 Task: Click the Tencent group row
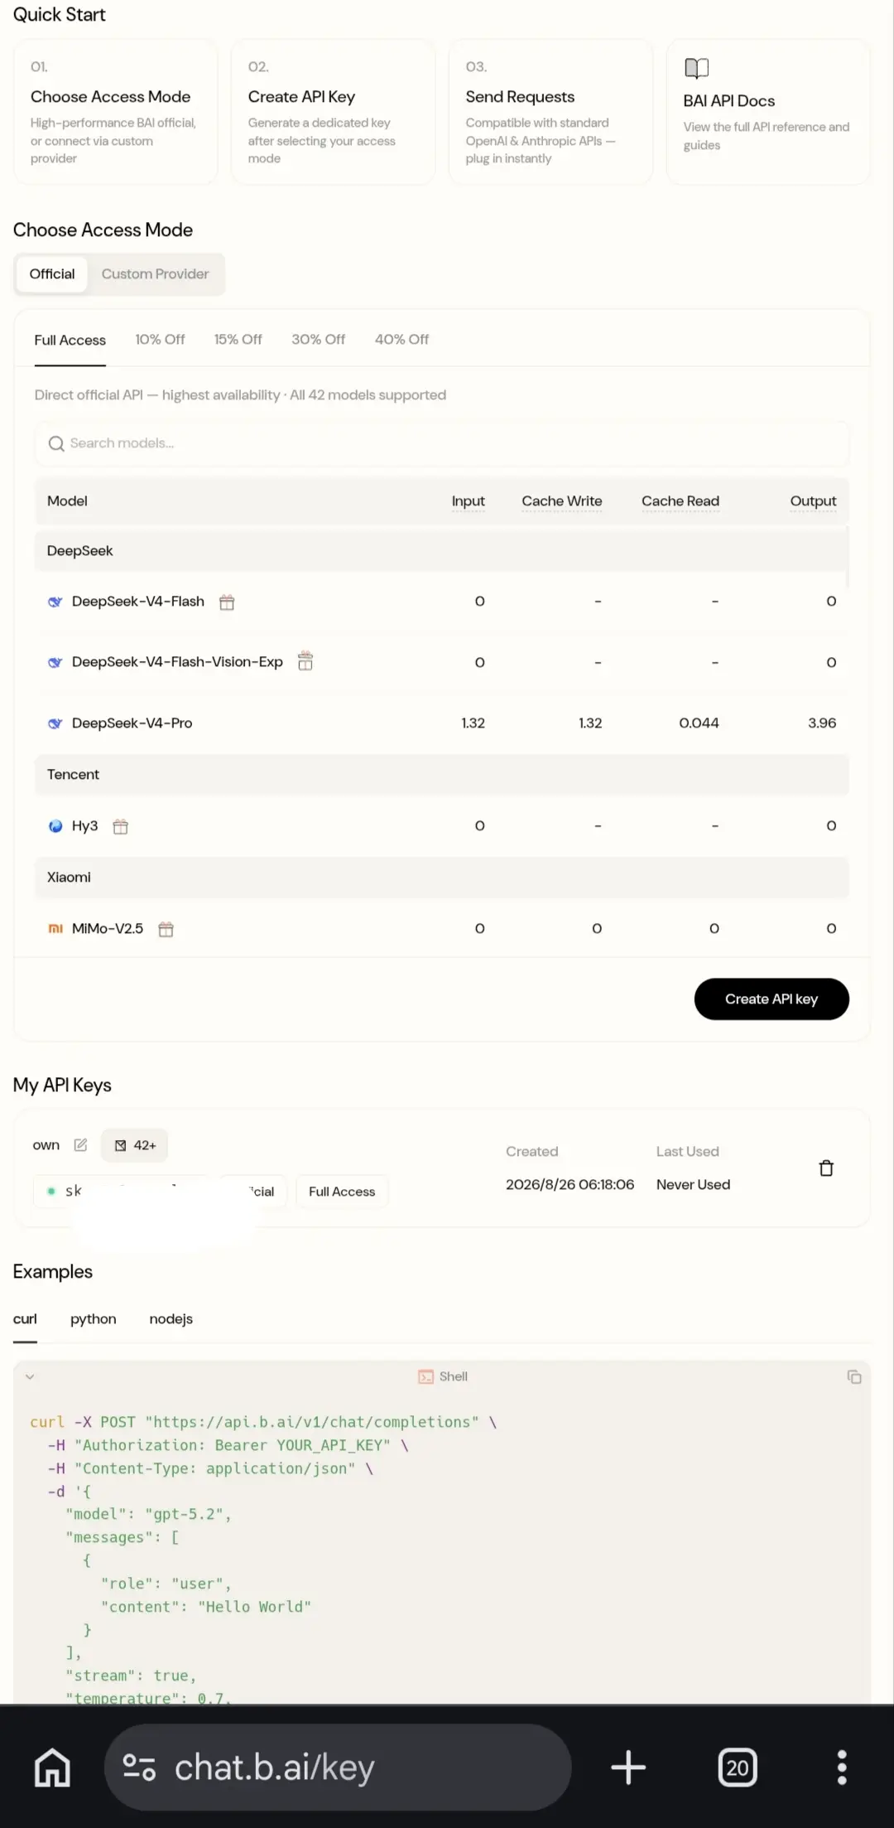(442, 775)
